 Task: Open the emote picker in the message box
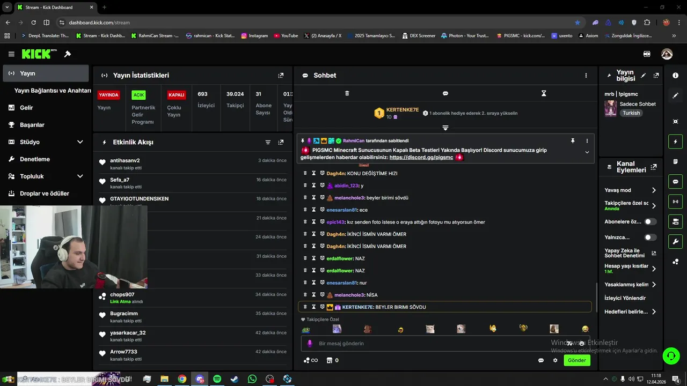(x=582, y=344)
